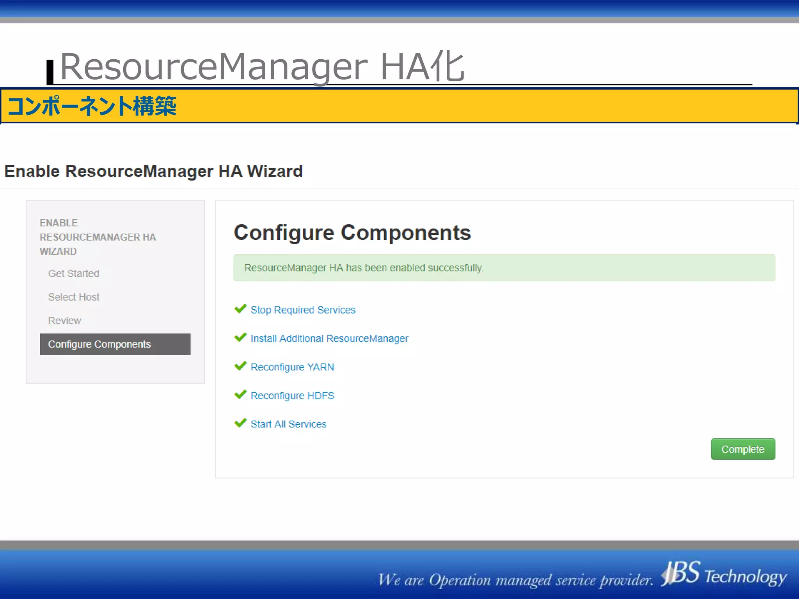Open the Reconfigure YARN link
The width and height of the screenshot is (799, 599).
click(292, 367)
